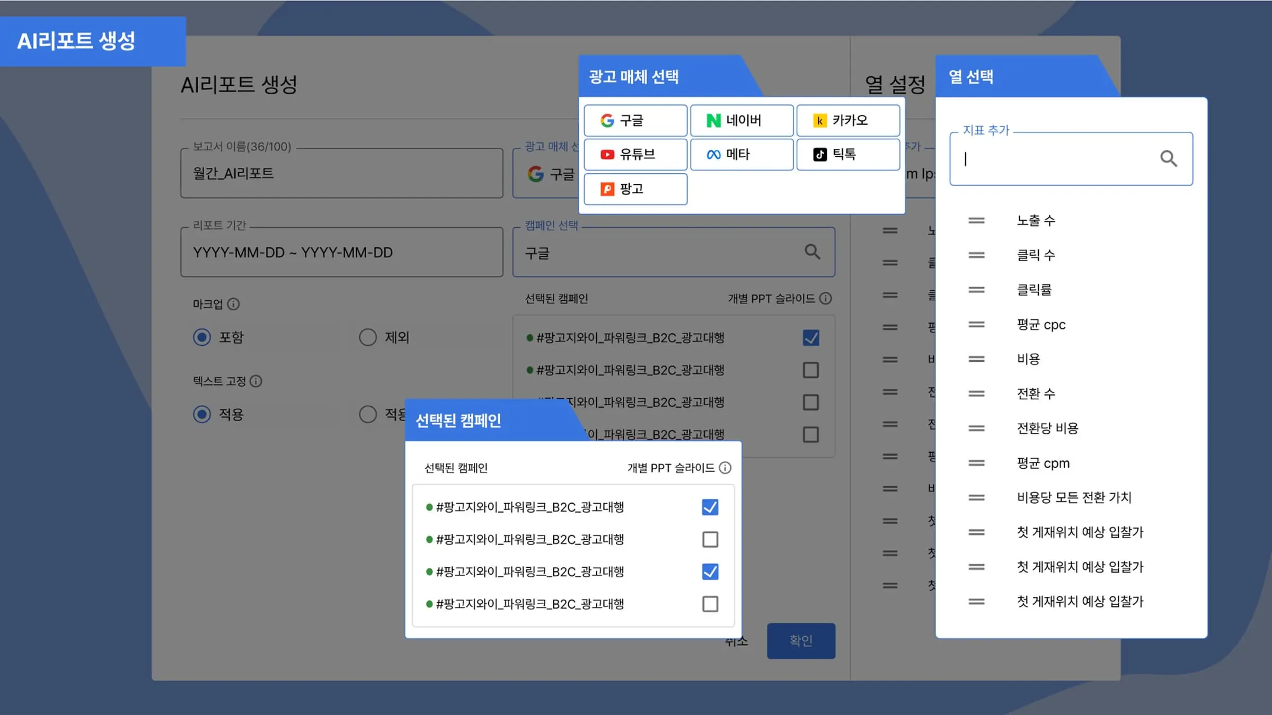Click info icon beside 개별 PPT 슬라이드 in popup
This screenshot has width=1272, height=715.
pyautogui.click(x=725, y=468)
